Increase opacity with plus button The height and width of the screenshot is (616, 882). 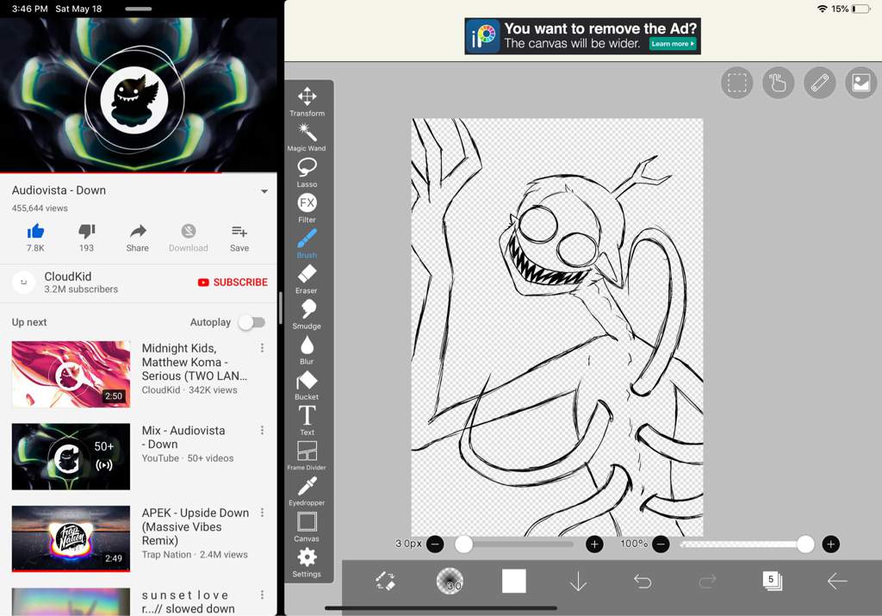pos(831,544)
